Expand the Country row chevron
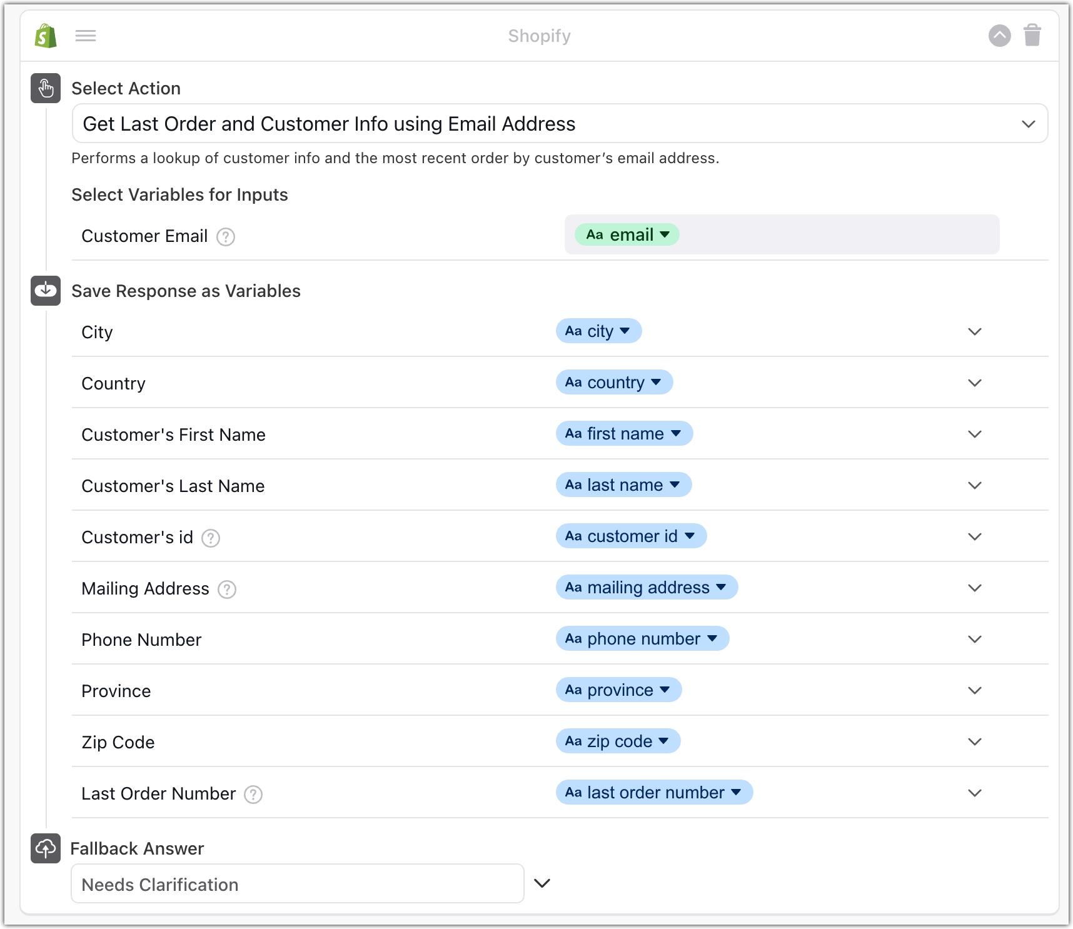1073x929 pixels. point(974,383)
